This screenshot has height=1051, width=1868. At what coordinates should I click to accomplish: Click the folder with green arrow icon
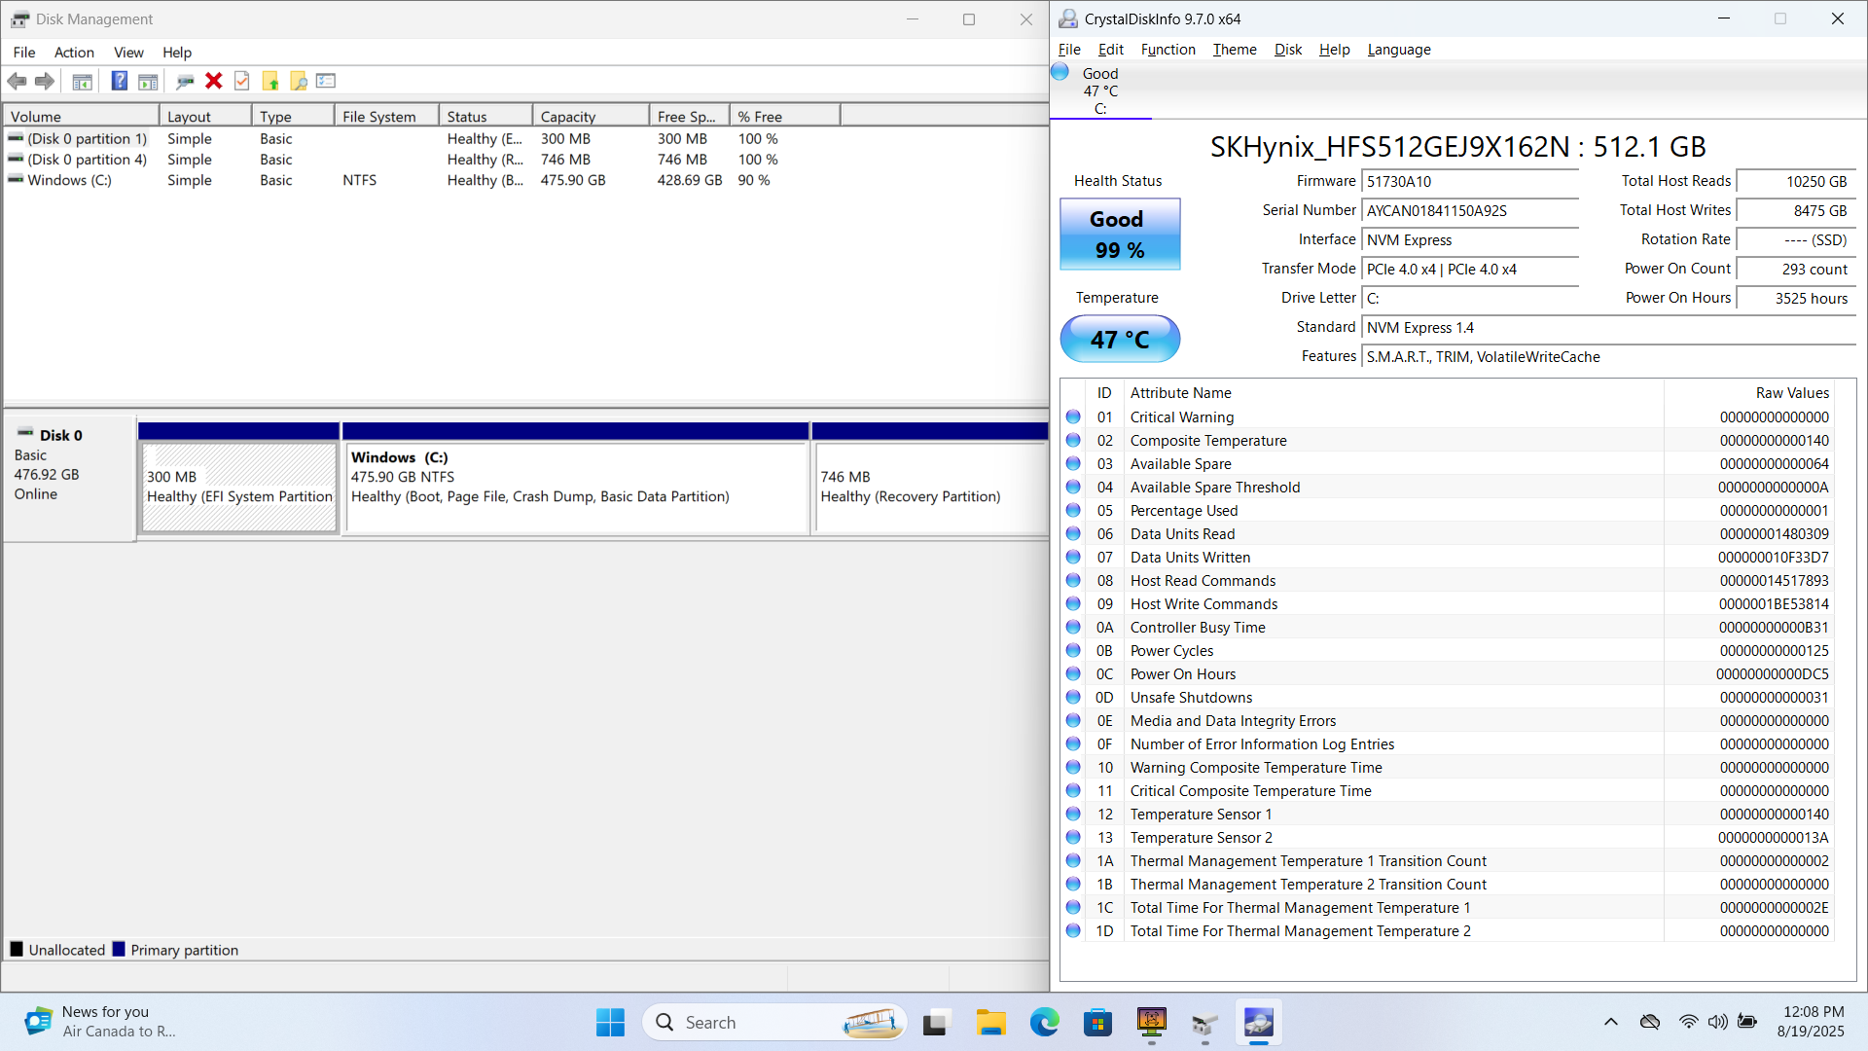click(270, 82)
